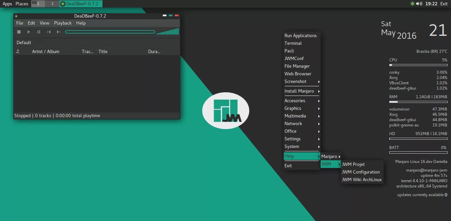
Task: Click the DeaDBeeF status bar text
Action: [57, 115]
